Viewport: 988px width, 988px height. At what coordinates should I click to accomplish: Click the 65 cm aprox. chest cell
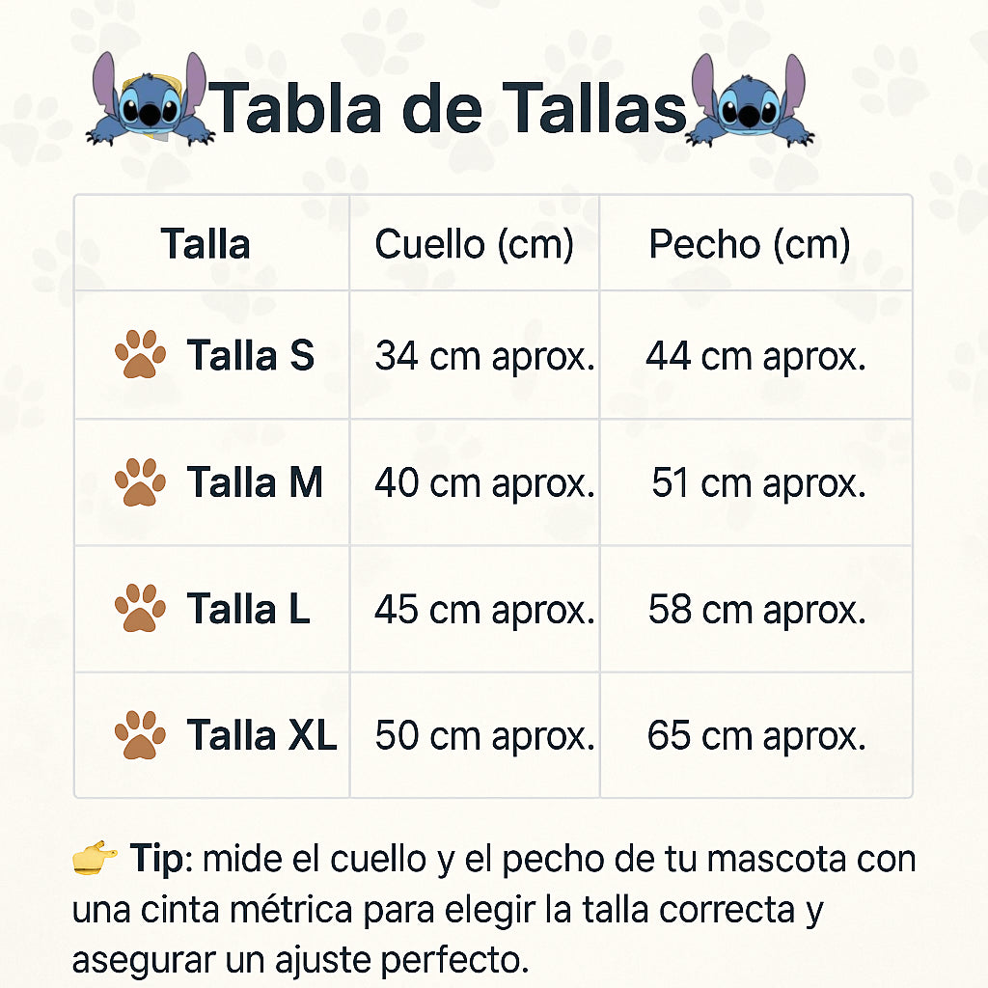(756, 736)
